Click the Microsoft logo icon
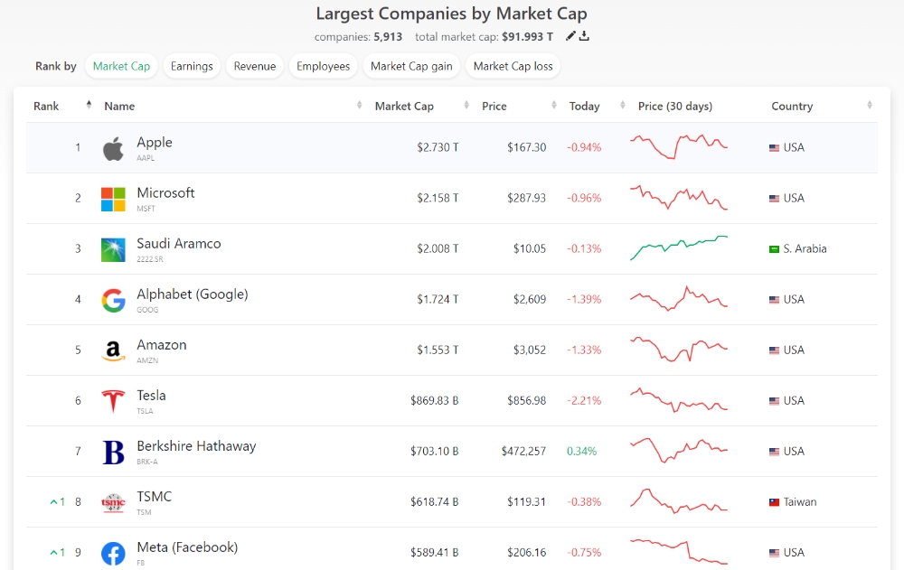 tap(113, 199)
